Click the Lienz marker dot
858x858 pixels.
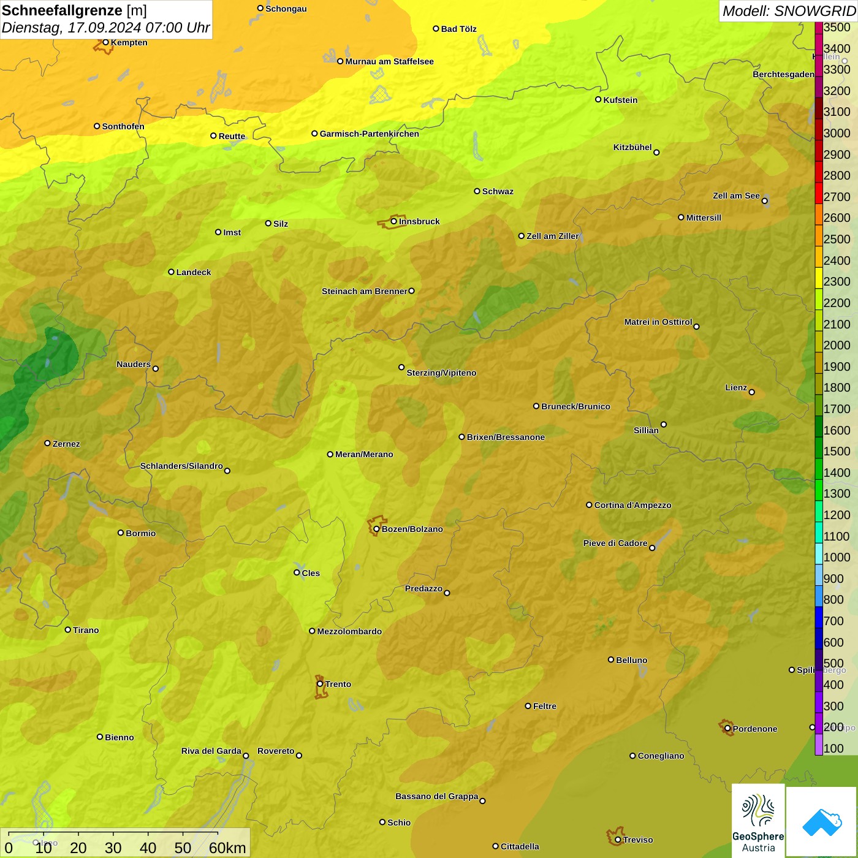(x=752, y=392)
